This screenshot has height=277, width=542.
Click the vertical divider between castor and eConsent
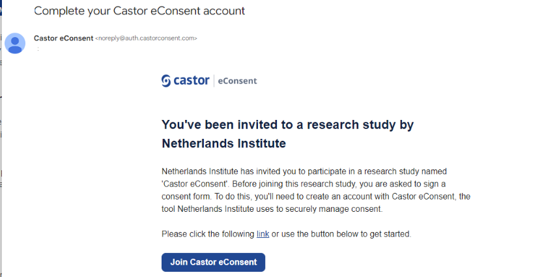214,81
